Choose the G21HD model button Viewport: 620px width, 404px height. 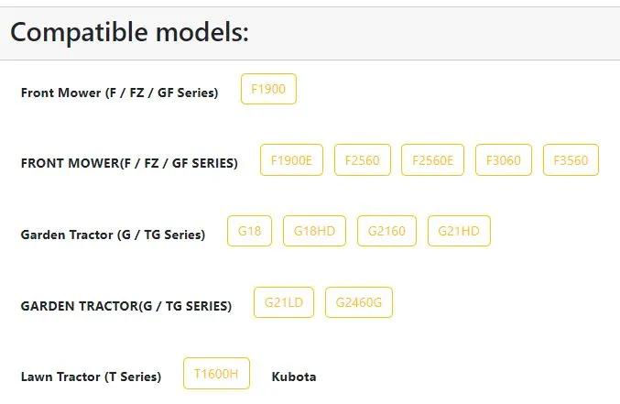459,231
